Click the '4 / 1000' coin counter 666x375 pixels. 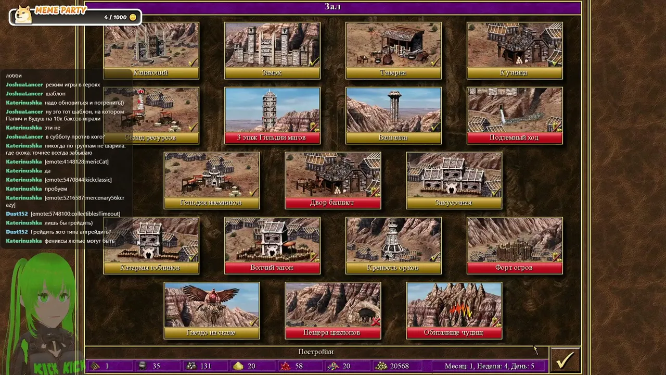pos(116,17)
